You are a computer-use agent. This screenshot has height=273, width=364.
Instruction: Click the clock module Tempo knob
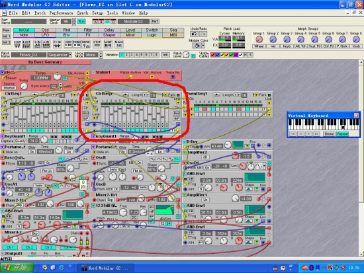(x=57, y=76)
